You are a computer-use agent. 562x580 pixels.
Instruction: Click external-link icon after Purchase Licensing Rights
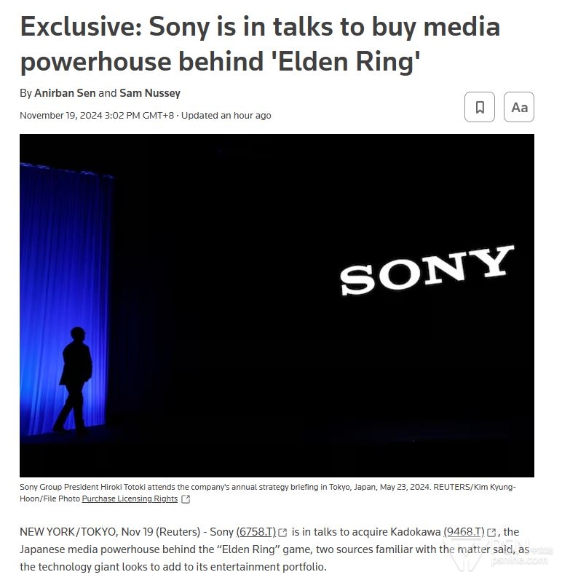point(186,499)
